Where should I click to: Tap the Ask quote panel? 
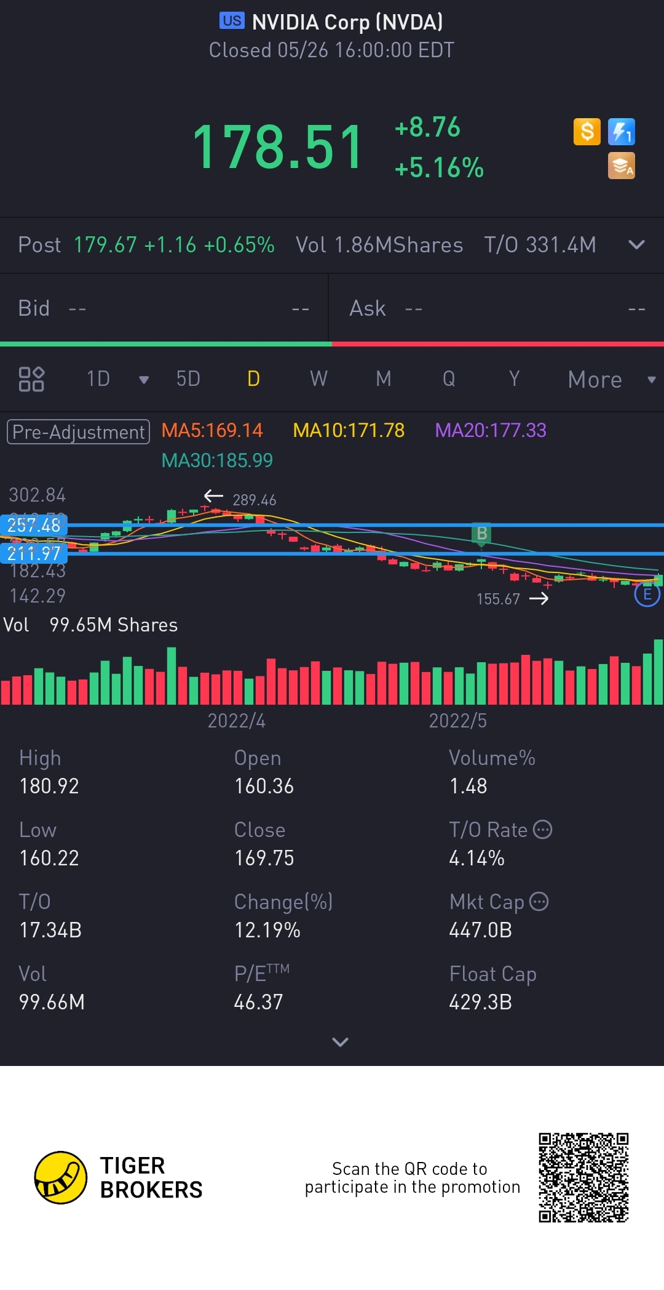pyautogui.click(x=497, y=308)
